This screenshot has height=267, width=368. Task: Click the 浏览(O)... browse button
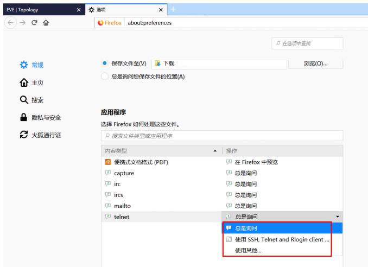(x=316, y=63)
